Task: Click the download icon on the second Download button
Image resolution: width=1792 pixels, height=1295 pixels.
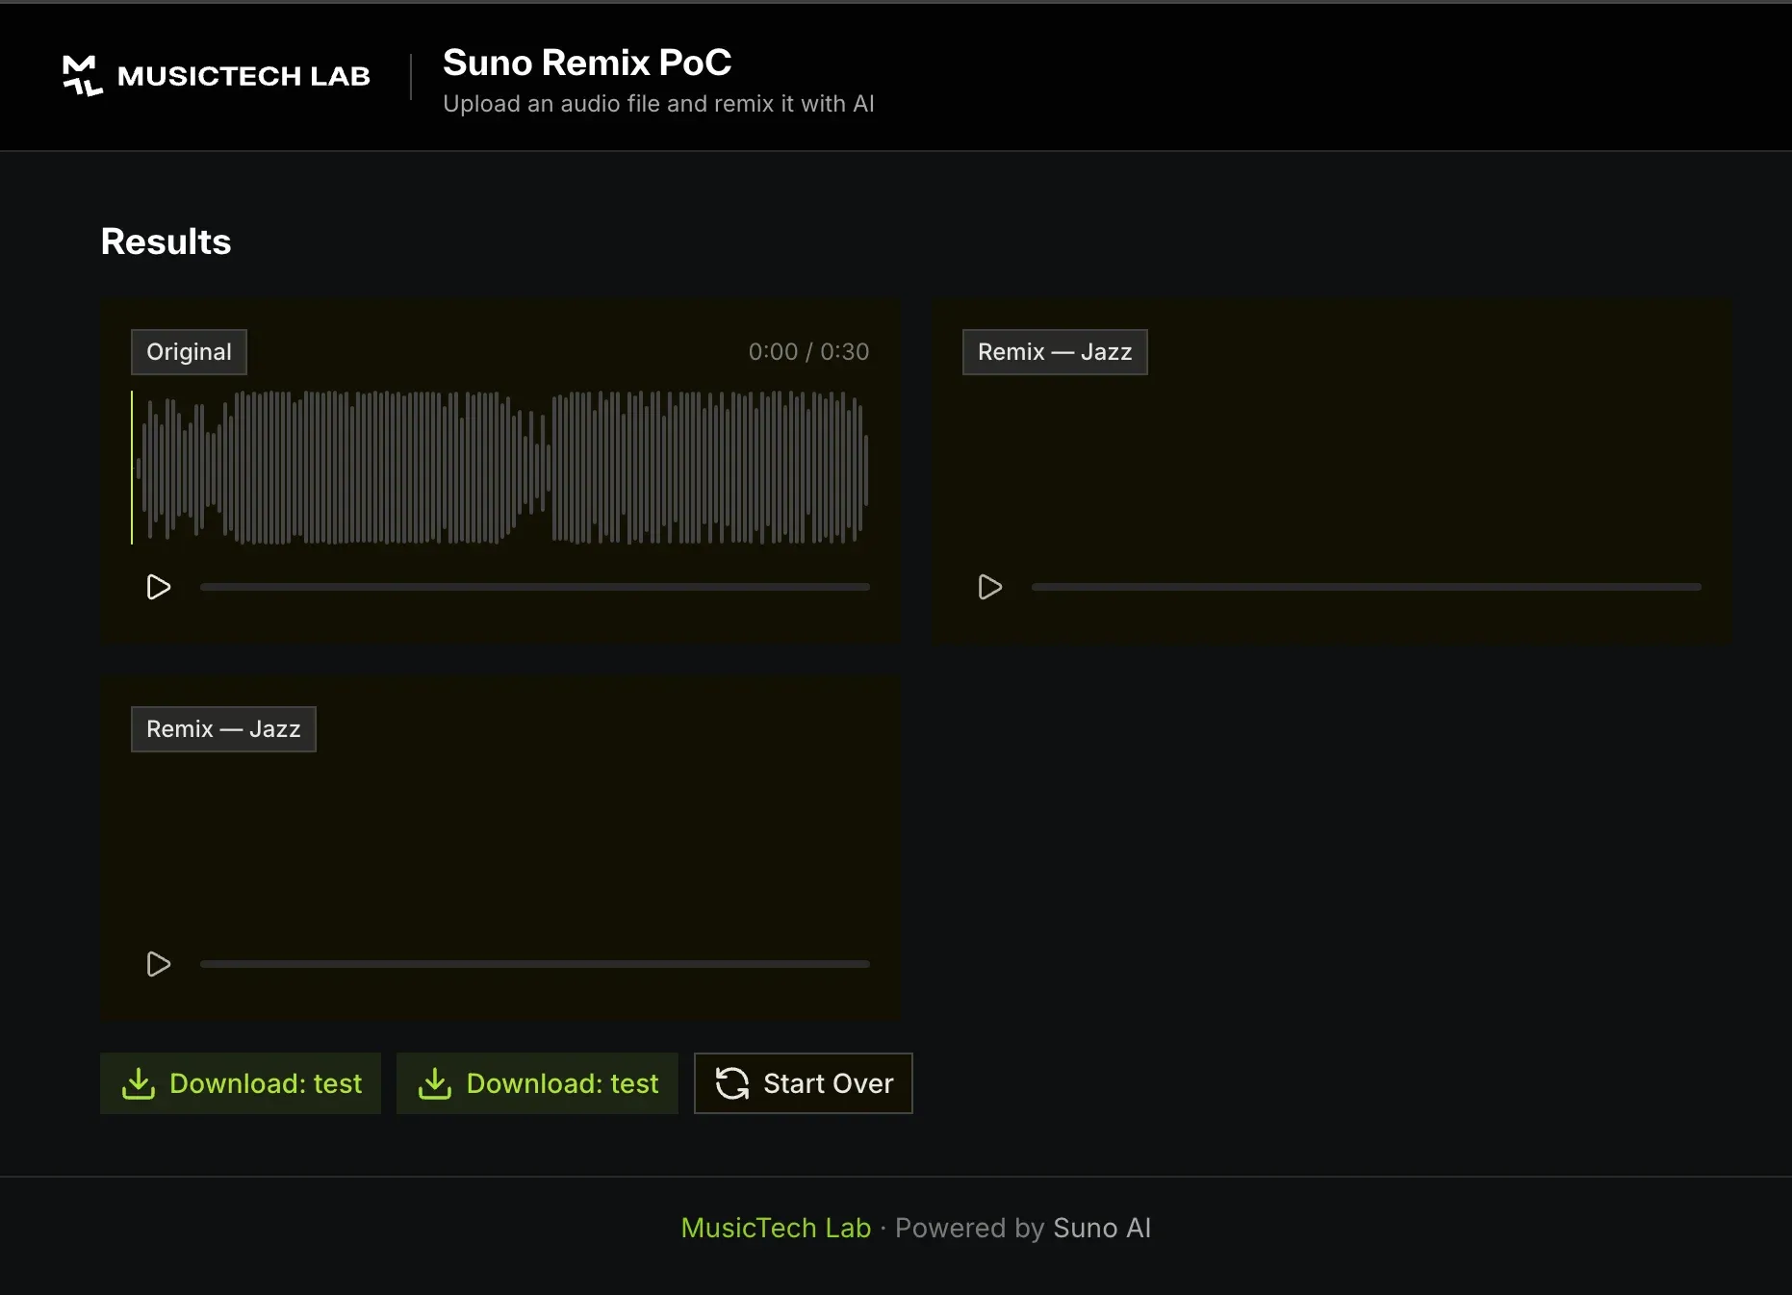Action: point(436,1083)
